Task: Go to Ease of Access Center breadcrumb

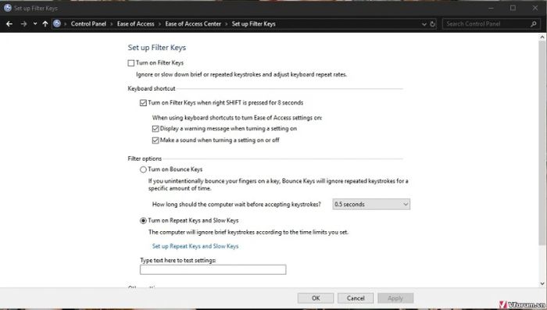Action: (193, 23)
